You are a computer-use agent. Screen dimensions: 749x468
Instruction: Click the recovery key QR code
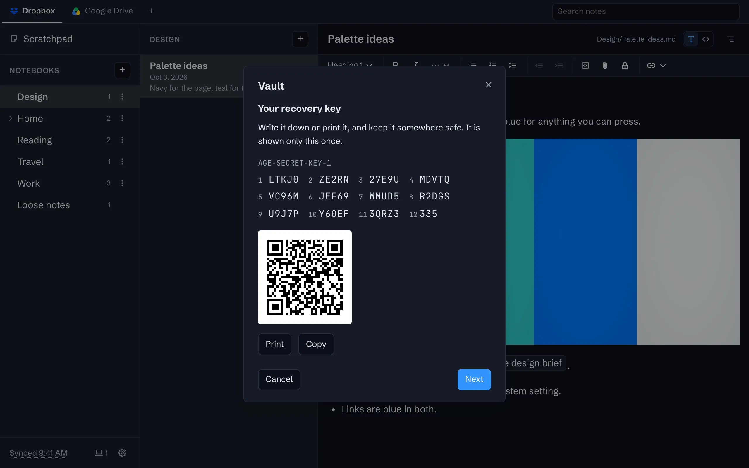pyautogui.click(x=305, y=277)
